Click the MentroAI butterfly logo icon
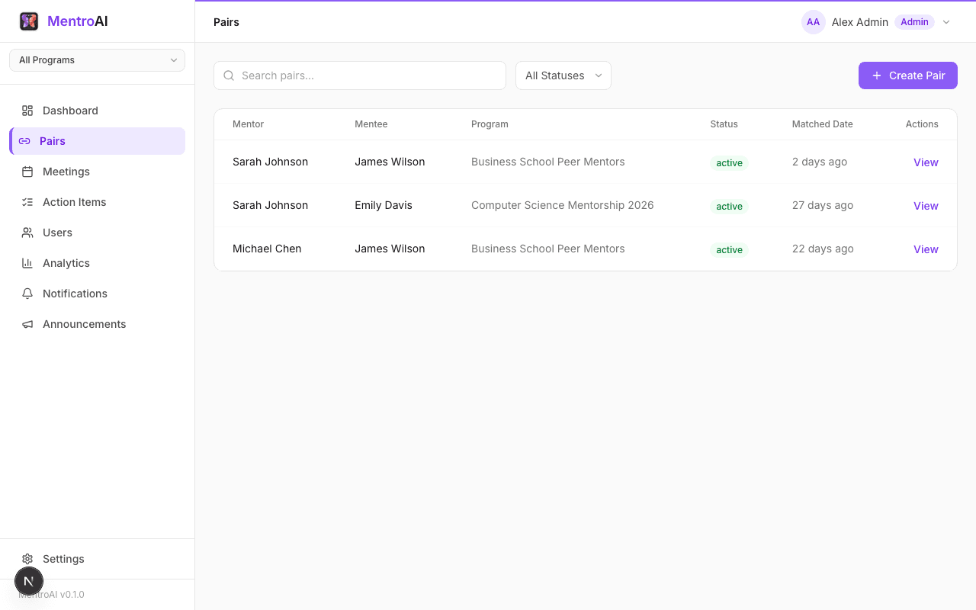Image resolution: width=976 pixels, height=610 pixels. pyautogui.click(x=29, y=21)
